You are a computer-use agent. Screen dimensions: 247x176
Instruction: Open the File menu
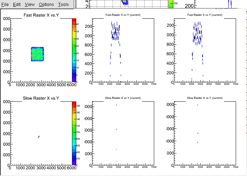tap(5, 5)
